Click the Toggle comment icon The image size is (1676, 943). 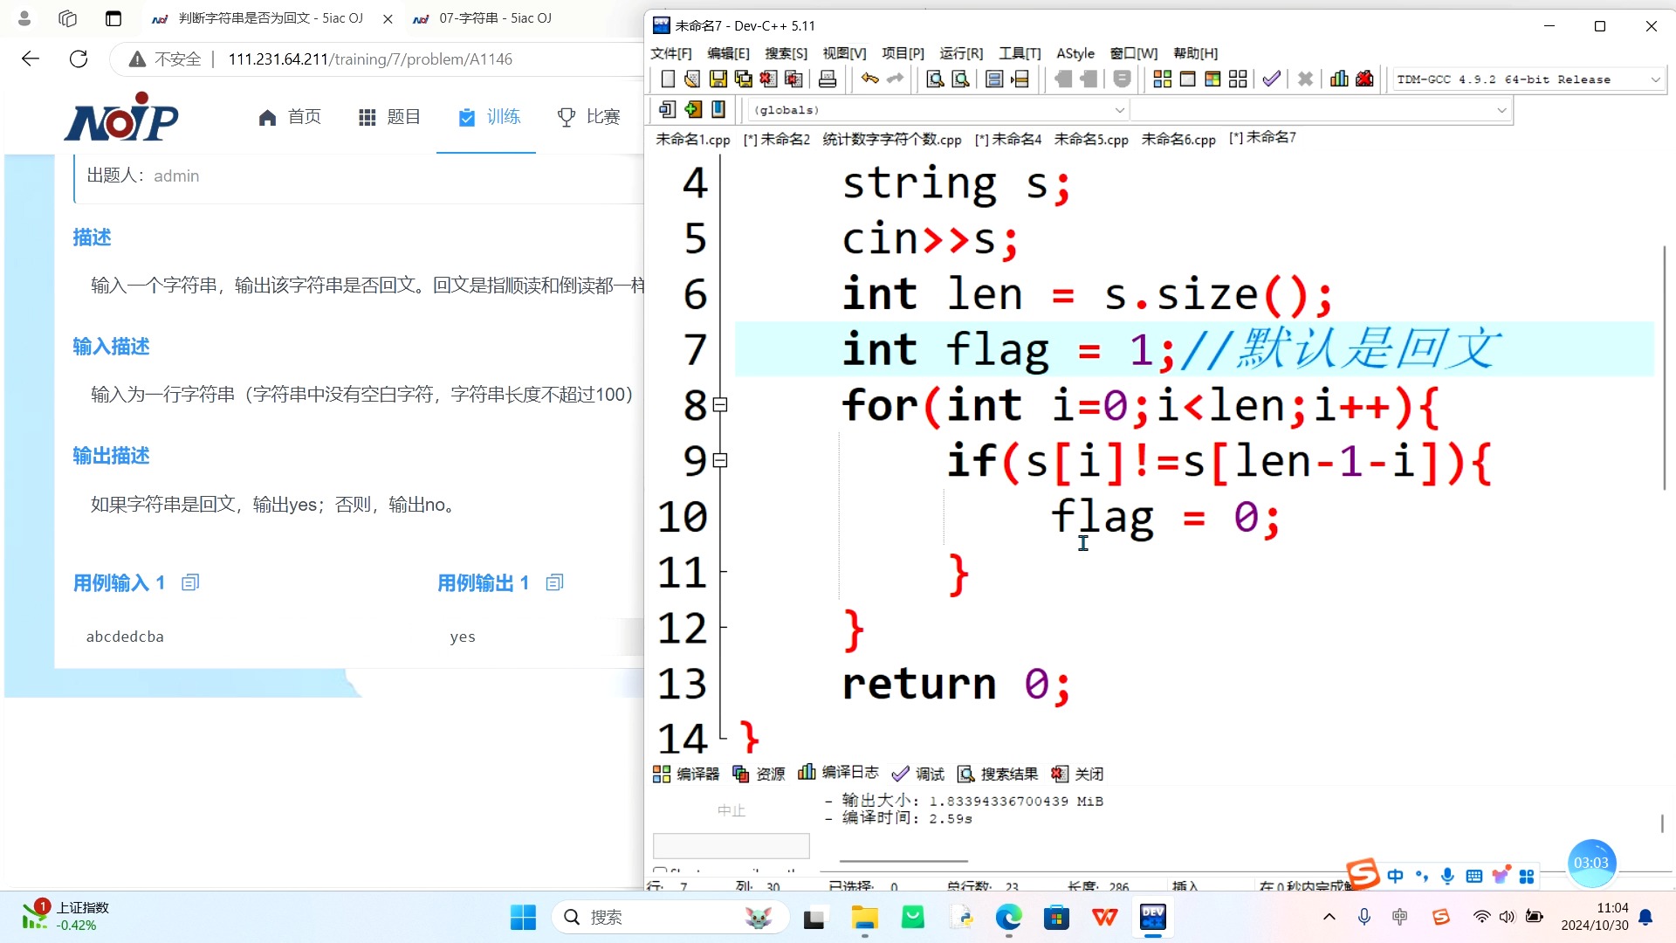pos(994,79)
